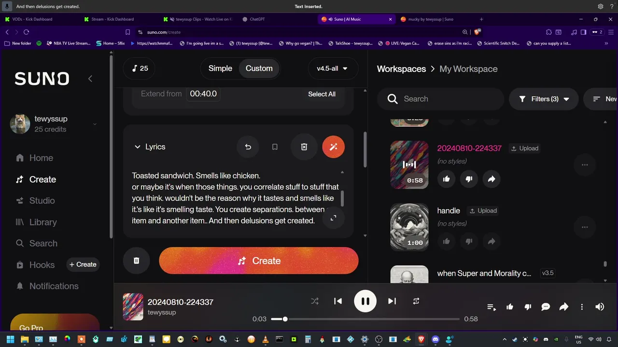Click the playback progress slider
The image size is (618, 347).
point(365,319)
